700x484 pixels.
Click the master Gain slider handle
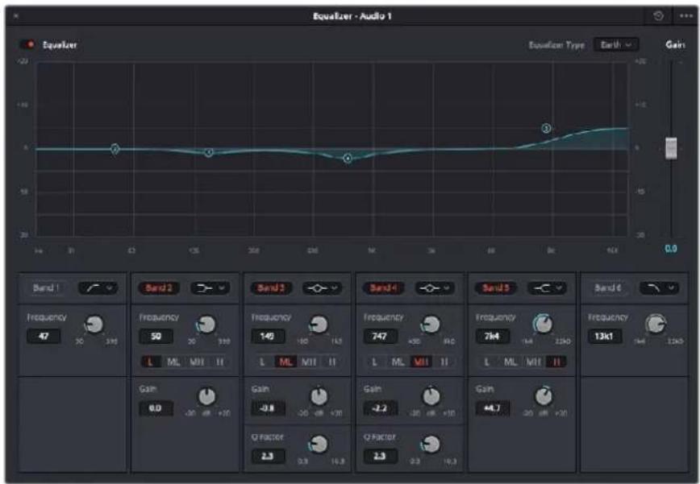click(671, 148)
